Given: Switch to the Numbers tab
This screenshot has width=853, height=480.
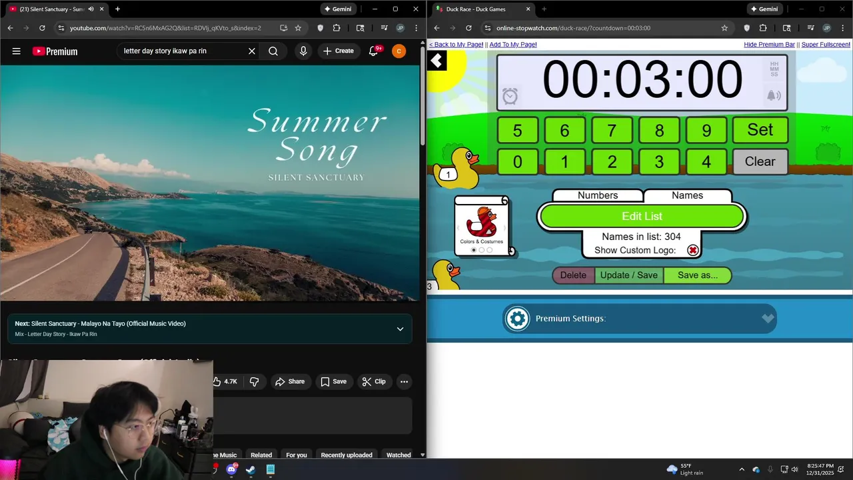Looking at the screenshot, I should pyautogui.click(x=598, y=195).
